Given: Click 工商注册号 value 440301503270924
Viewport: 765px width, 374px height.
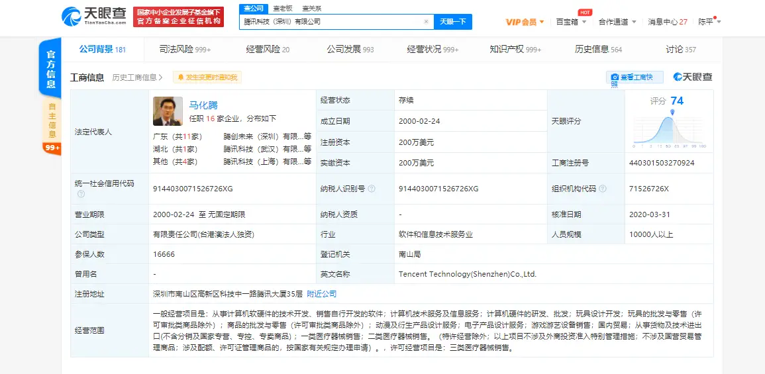Looking at the screenshot, I should [x=662, y=163].
